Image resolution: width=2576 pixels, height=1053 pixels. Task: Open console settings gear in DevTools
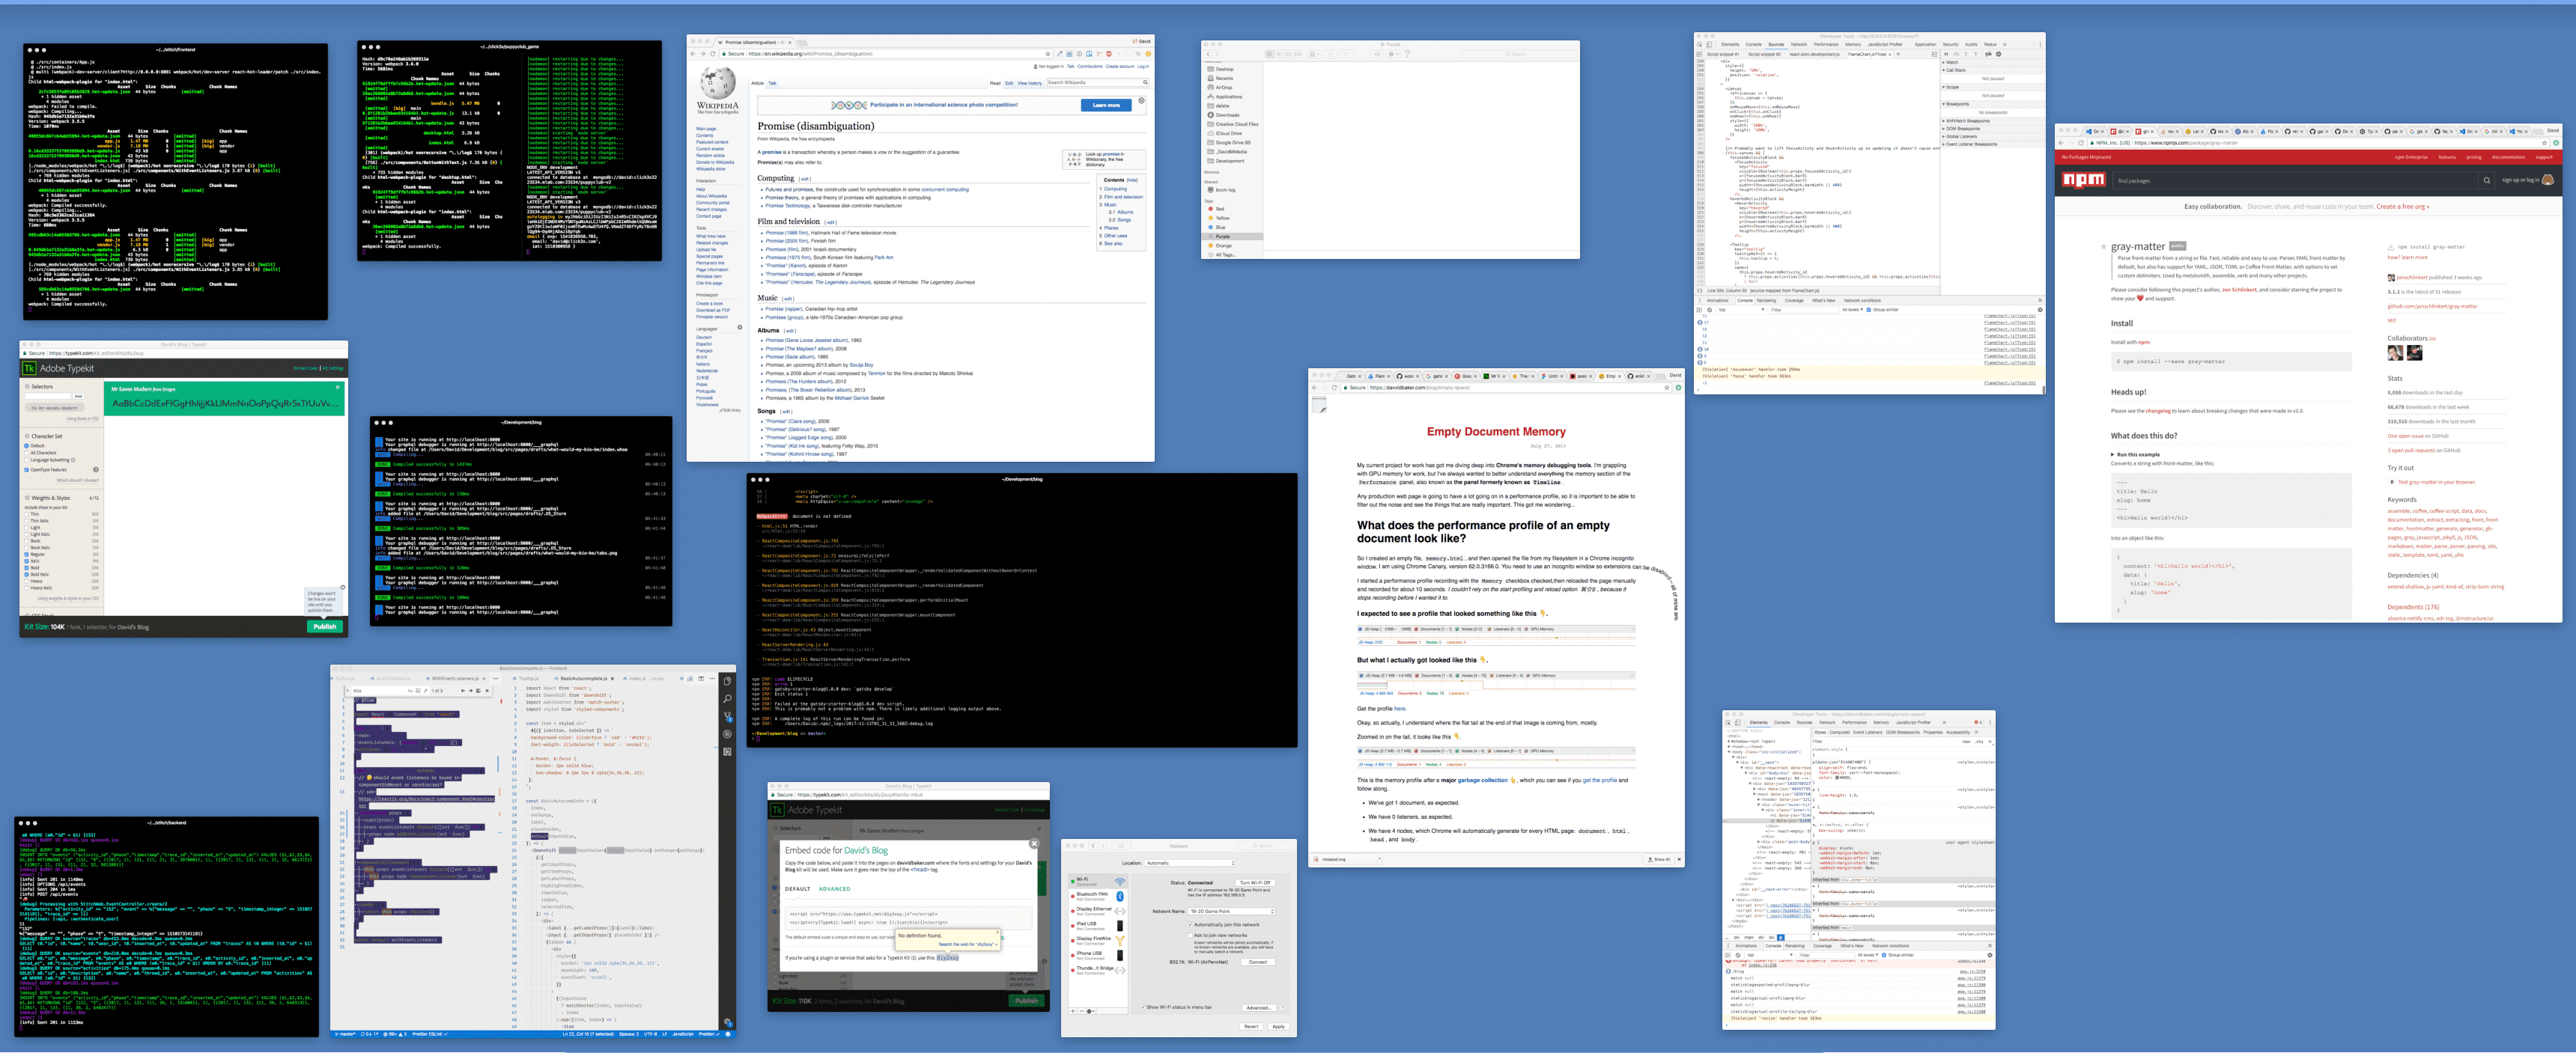[x=2039, y=310]
